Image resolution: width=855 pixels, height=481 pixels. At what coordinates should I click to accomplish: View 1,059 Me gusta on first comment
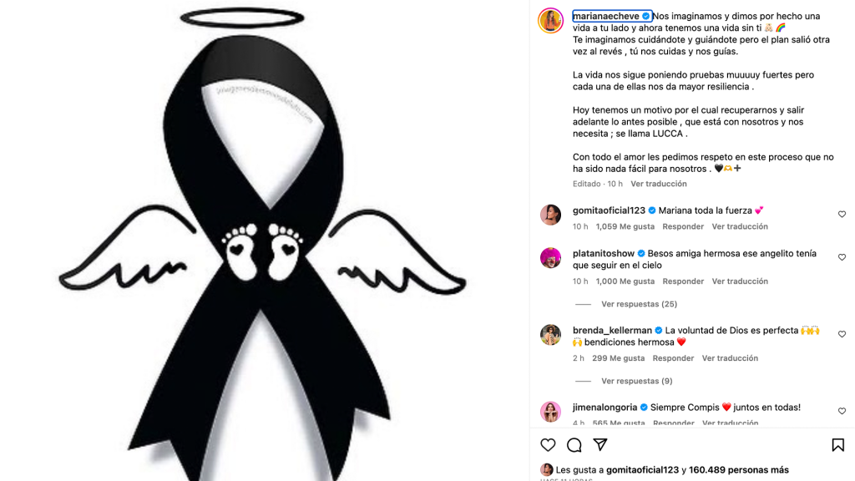tap(625, 226)
